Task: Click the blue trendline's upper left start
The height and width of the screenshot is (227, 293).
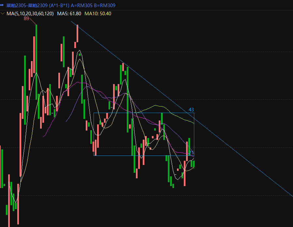Action: point(72,22)
